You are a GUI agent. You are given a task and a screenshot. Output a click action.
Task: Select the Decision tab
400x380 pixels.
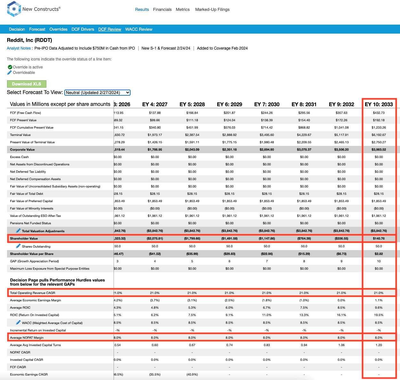point(17,29)
